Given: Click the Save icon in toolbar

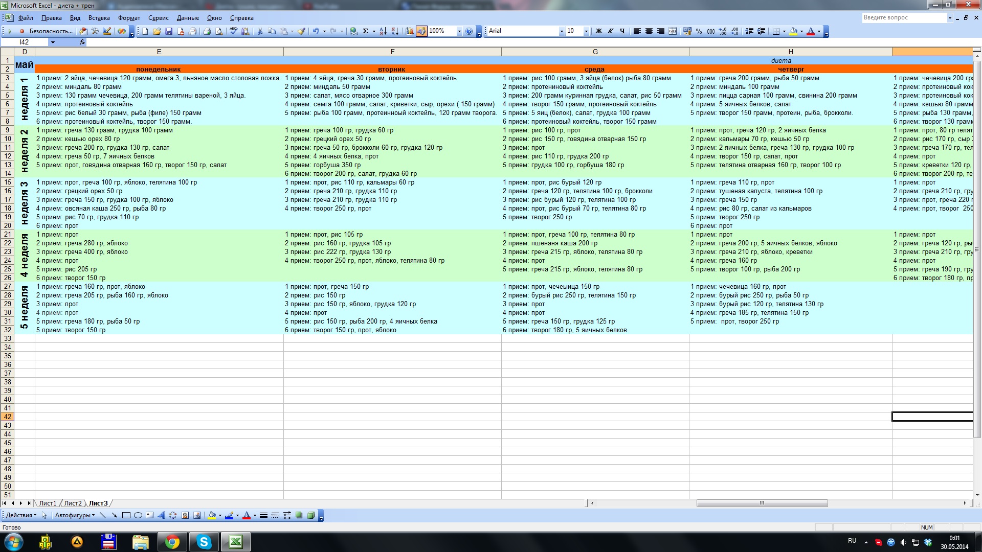Looking at the screenshot, I should pos(169,31).
